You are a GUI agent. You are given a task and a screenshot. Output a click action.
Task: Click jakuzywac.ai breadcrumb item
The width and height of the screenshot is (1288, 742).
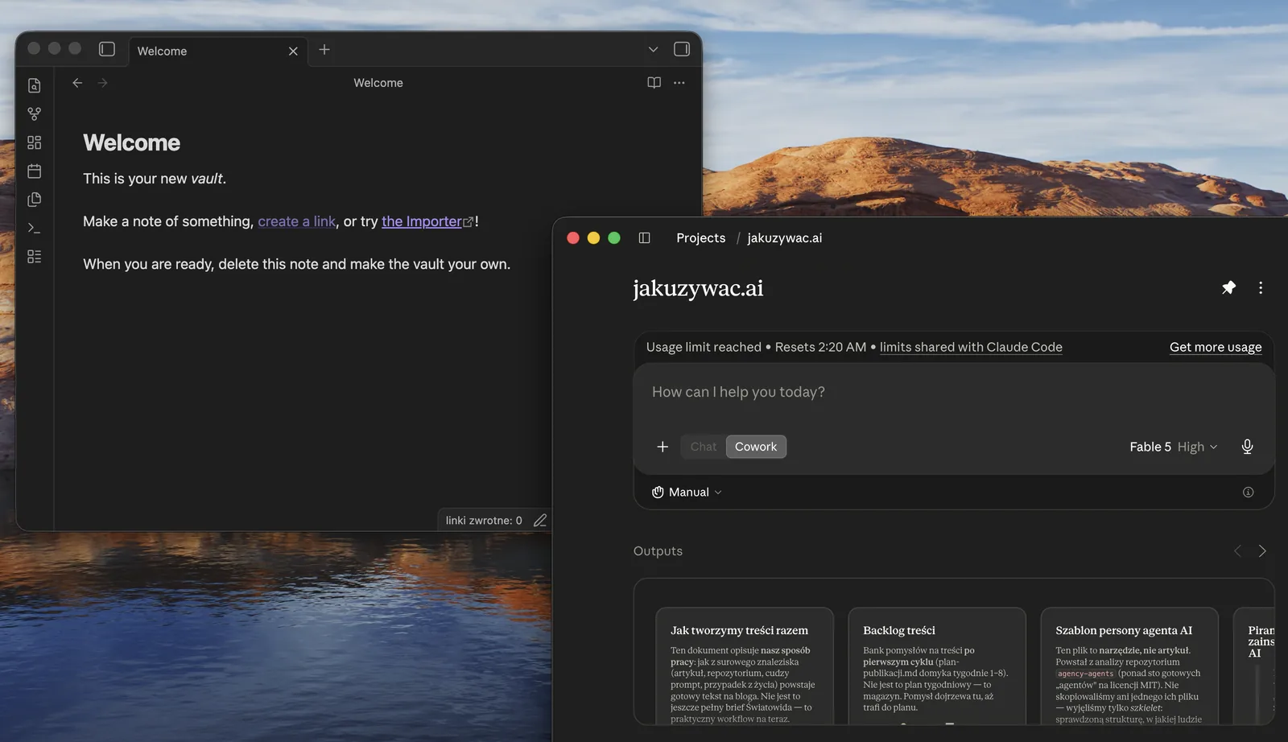pos(785,238)
